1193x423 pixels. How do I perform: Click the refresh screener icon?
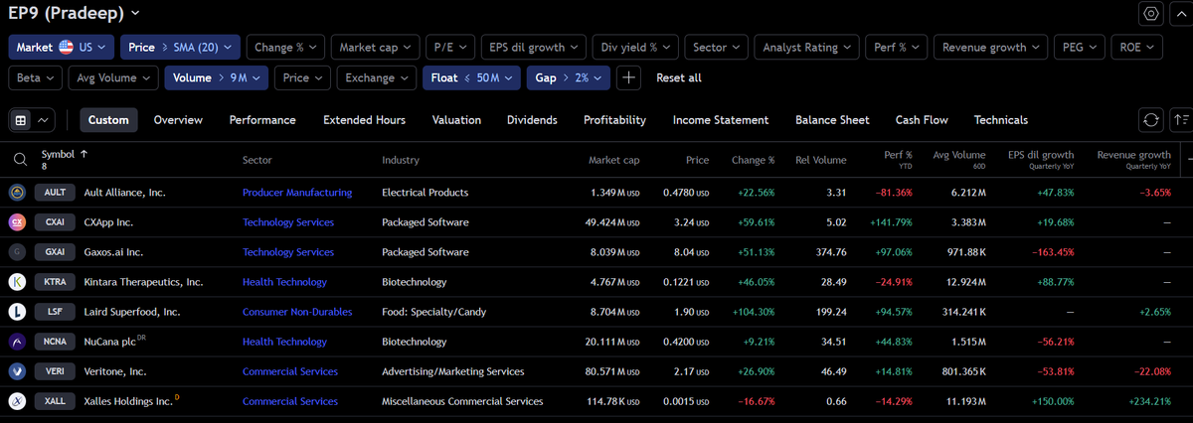(1151, 120)
